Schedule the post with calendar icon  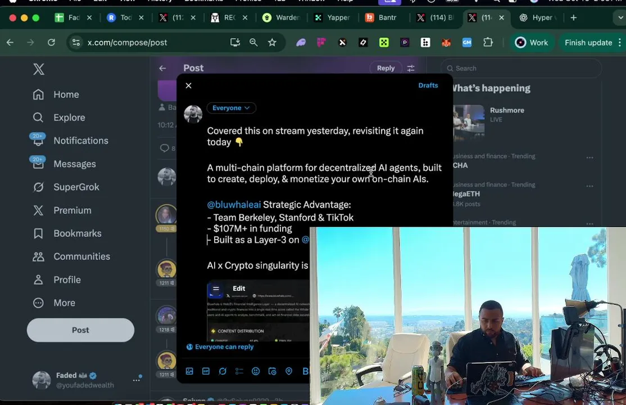coord(273,371)
